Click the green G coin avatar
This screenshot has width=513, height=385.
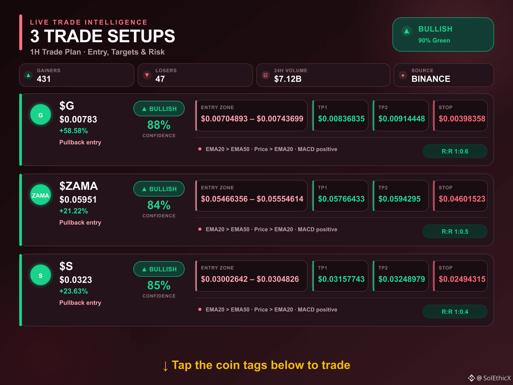[x=41, y=115]
